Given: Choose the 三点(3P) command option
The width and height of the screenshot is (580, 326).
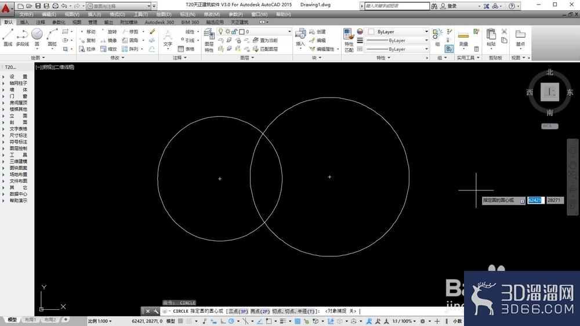Looking at the screenshot, I should coord(238,311).
